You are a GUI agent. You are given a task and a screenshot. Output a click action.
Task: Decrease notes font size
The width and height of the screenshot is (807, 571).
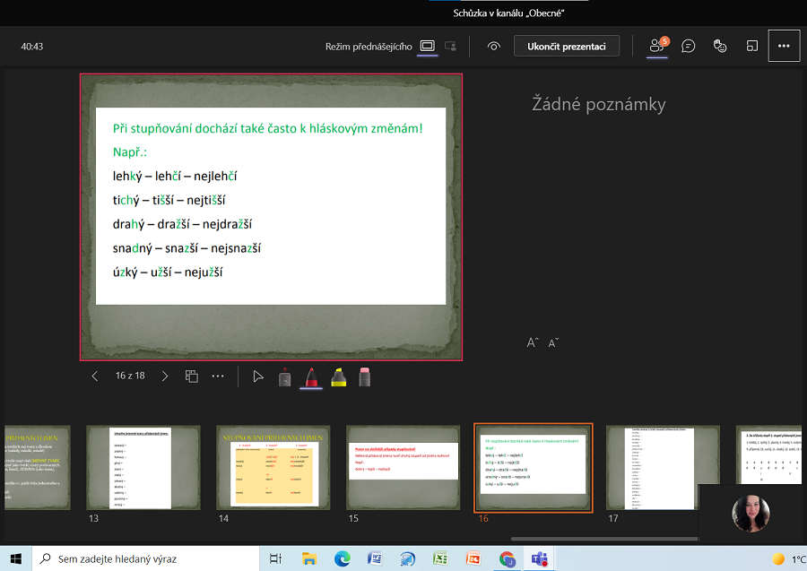(x=553, y=343)
